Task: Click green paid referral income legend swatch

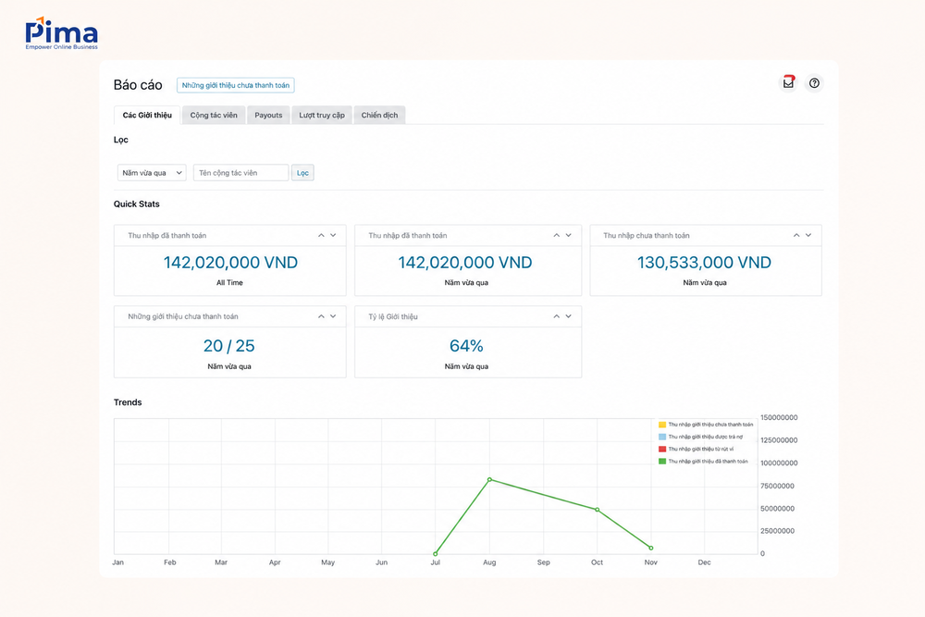Action: point(662,462)
